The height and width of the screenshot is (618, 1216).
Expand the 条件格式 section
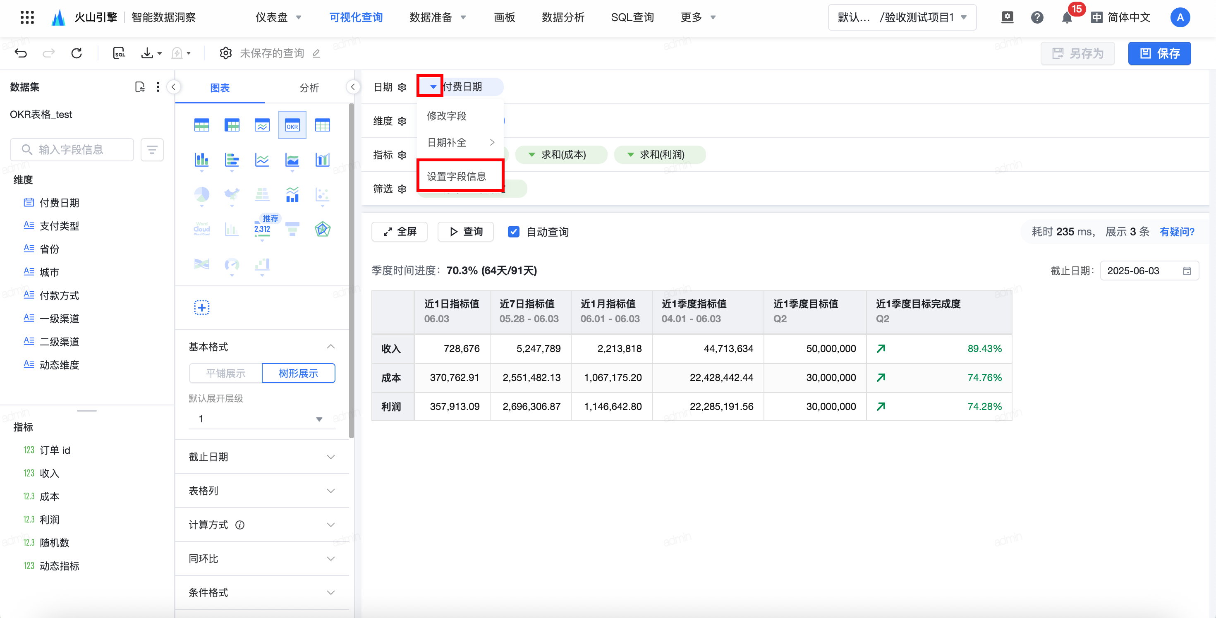(x=262, y=593)
